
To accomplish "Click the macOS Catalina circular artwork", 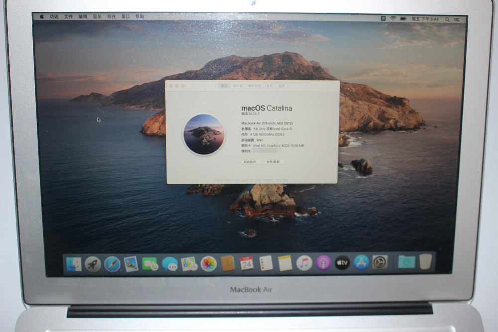I will 204,135.
